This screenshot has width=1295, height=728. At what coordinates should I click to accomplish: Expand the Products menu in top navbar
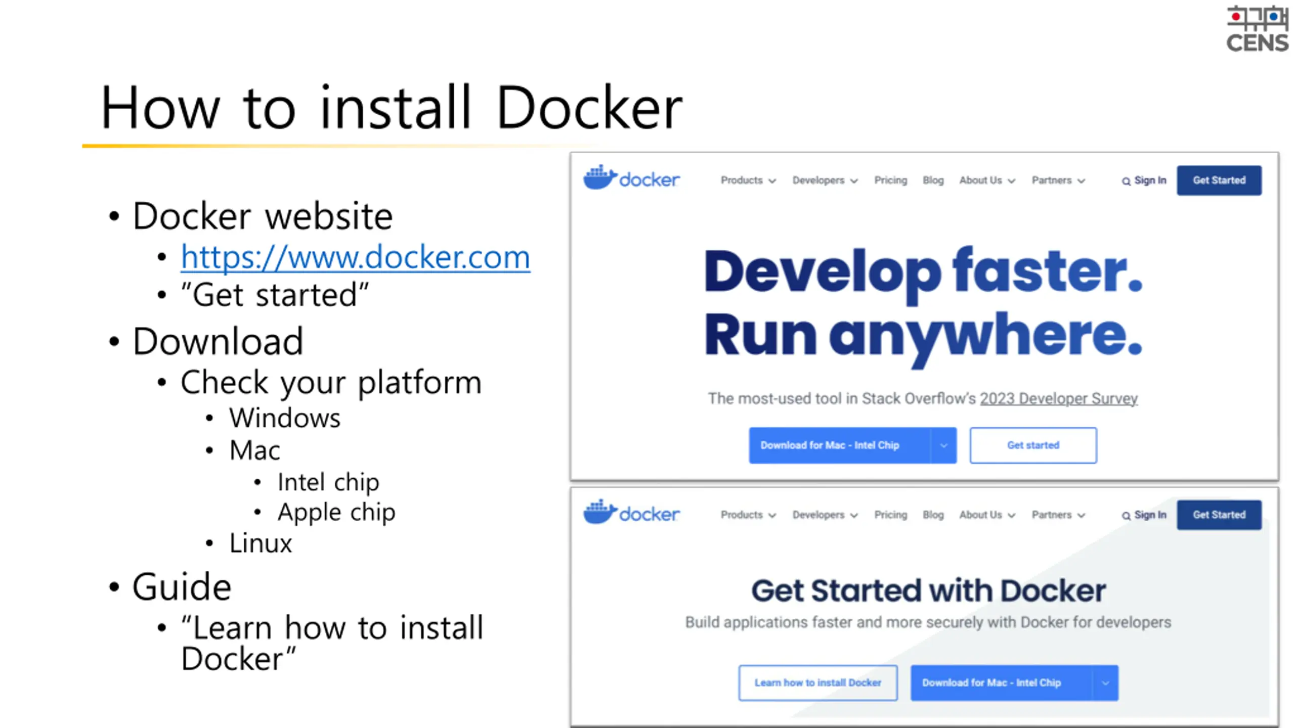(x=748, y=180)
